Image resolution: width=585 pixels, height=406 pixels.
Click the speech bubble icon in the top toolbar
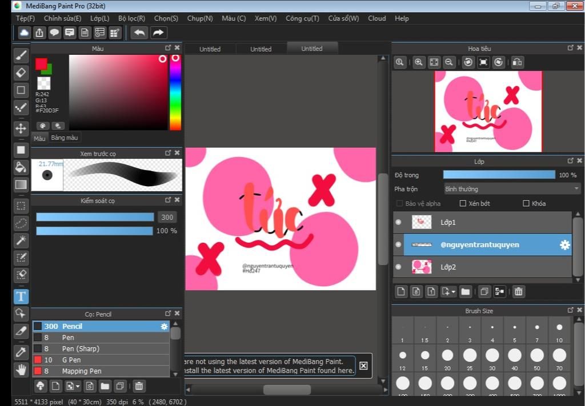[x=54, y=33]
